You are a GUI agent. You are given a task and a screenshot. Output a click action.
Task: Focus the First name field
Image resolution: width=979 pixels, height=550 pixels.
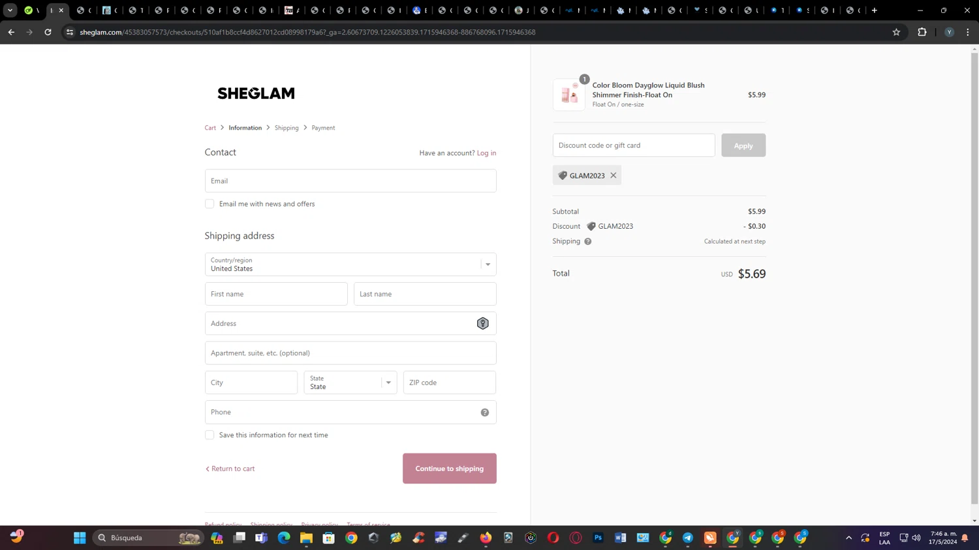[x=276, y=294]
